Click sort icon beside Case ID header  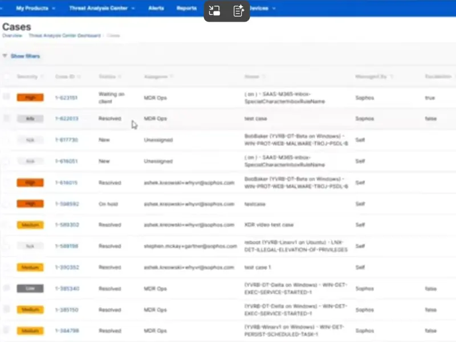point(79,76)
